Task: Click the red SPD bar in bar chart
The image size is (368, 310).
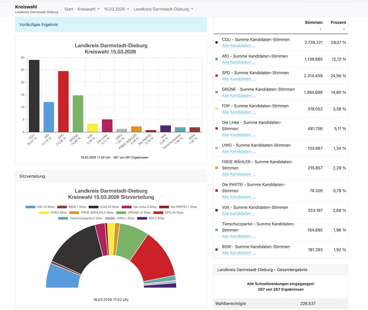Action: point(63,102)
